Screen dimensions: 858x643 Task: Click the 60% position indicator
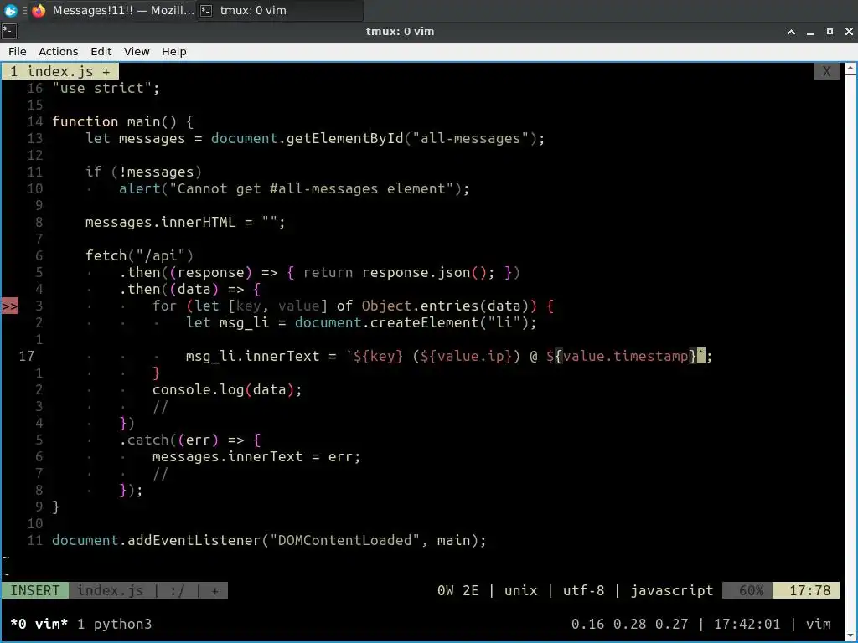pyautogui.click(x=747, y=590)
